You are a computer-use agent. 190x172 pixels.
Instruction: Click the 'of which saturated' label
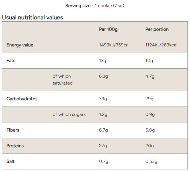point(62,80)
